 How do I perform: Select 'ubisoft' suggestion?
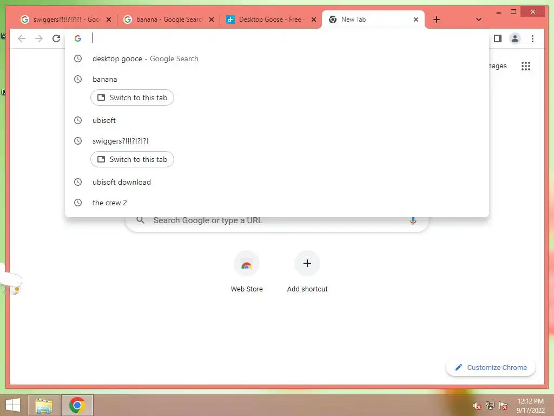click(x=277, y=120)
